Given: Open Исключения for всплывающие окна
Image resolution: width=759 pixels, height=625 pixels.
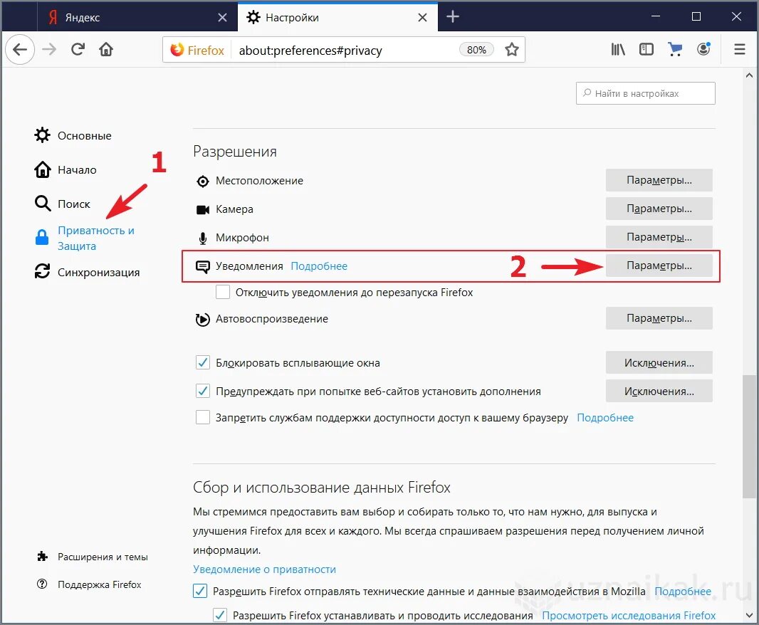Looking at the screenshot, I should [659, 362].
